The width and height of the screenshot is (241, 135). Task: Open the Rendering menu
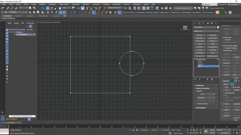pos(76,4)
